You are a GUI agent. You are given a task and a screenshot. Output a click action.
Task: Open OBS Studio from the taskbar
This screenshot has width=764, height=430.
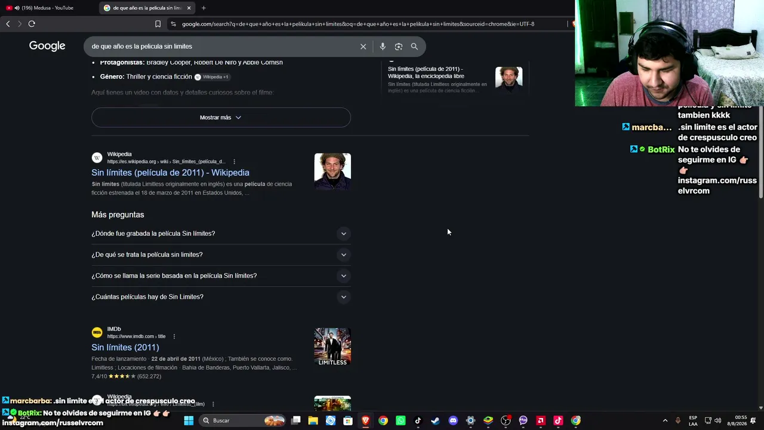506,420
